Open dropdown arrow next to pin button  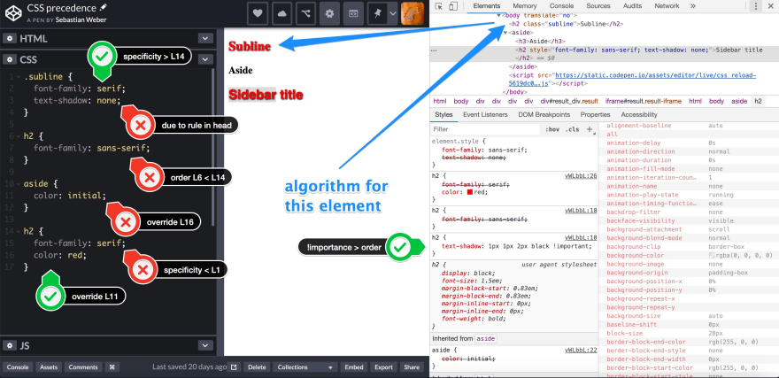coord(392,14)
